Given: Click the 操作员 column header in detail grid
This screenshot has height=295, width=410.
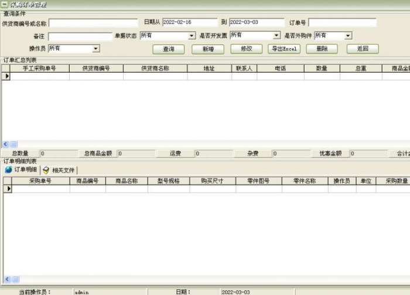Looking at the screenshot, I should [342, 181].
